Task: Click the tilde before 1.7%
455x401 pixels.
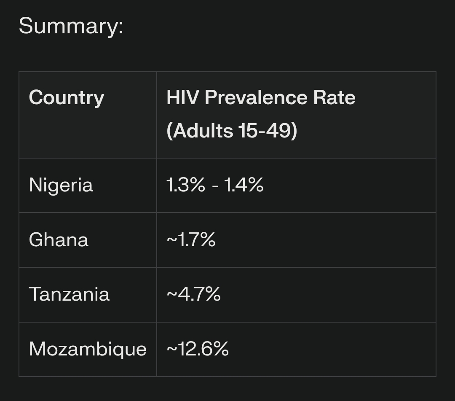Action: (171, 240)
